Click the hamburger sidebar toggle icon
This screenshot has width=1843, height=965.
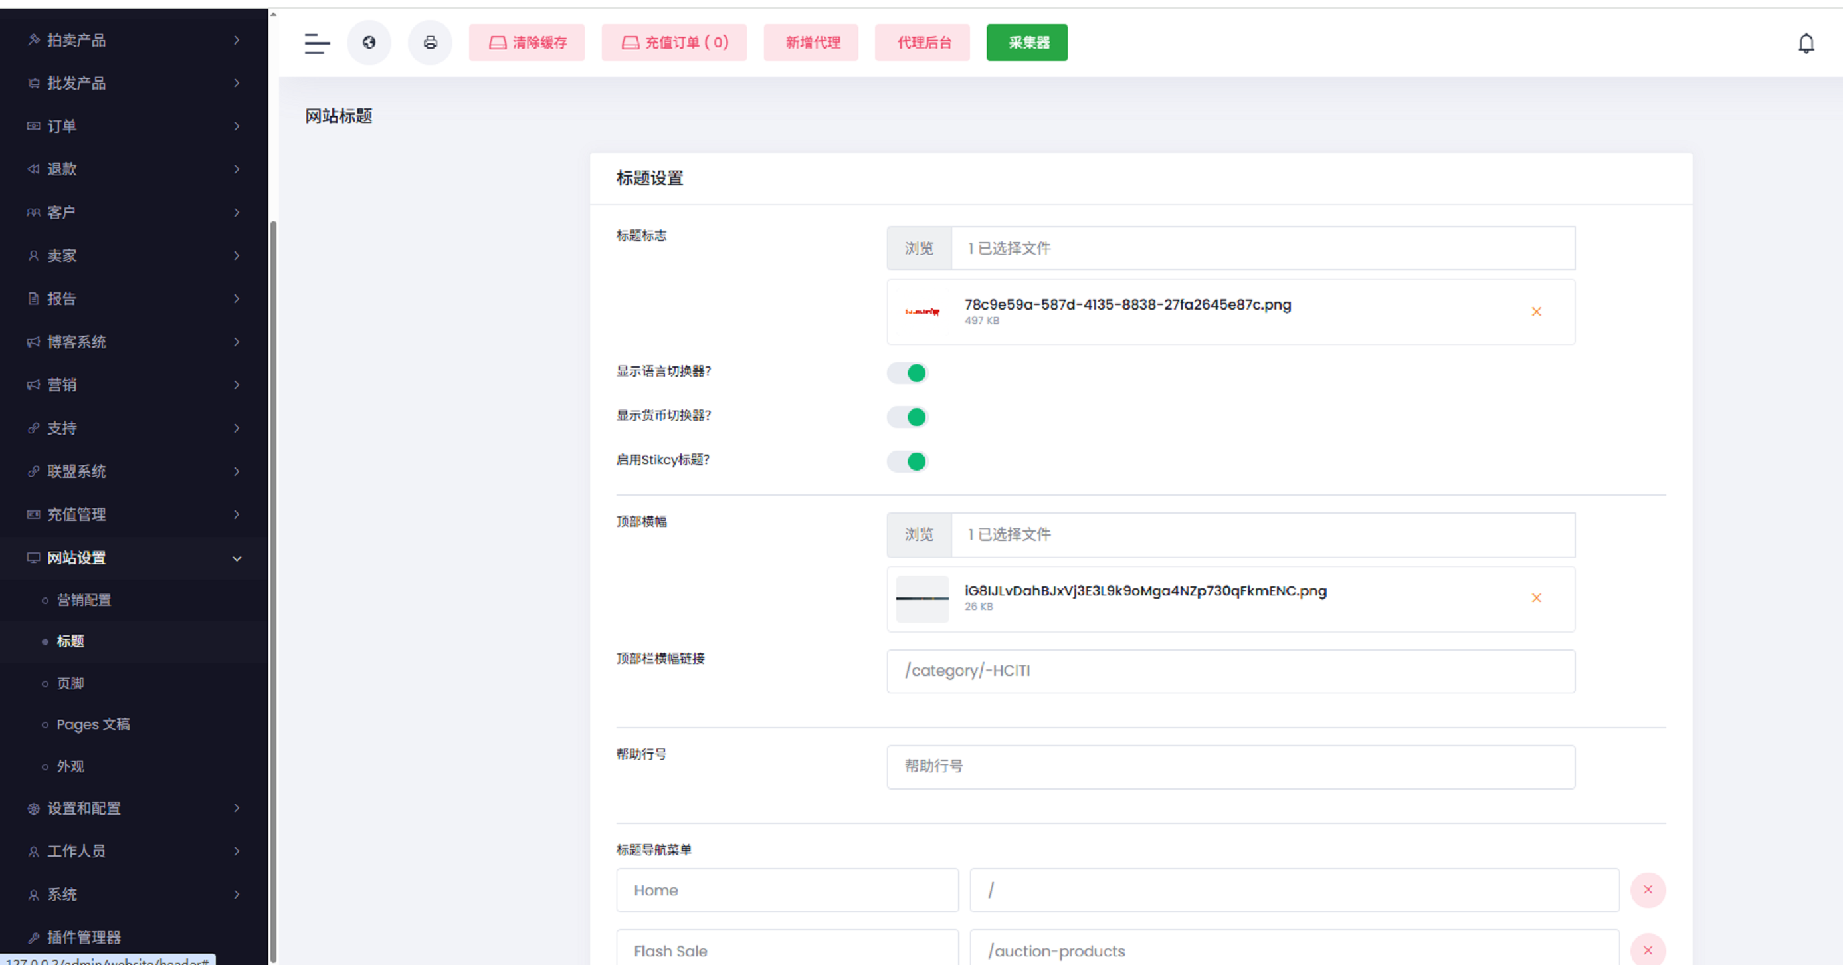[317, 43]
